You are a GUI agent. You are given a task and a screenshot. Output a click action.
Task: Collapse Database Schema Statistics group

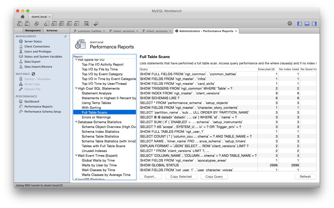76,122
